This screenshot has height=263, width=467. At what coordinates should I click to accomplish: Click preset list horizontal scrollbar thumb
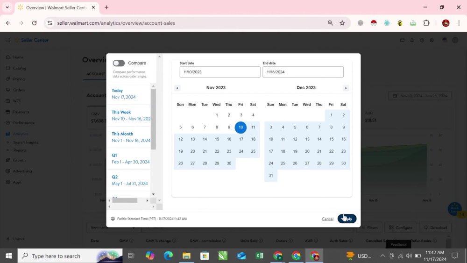tap(125, 200)
